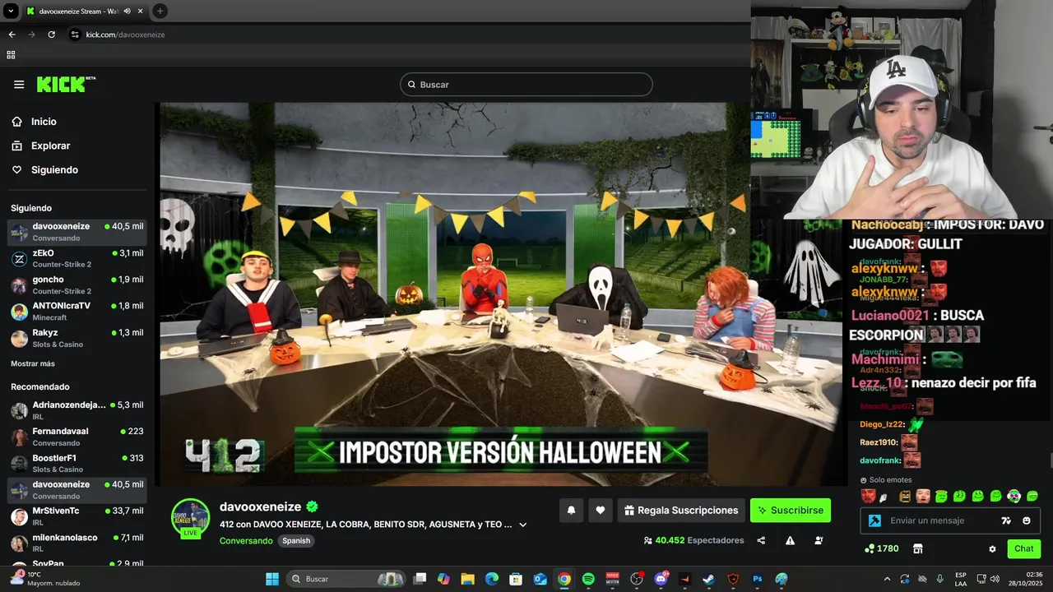1053x592 pixels.
Task: Click the user icon beside report
Action: coord(819,540)
